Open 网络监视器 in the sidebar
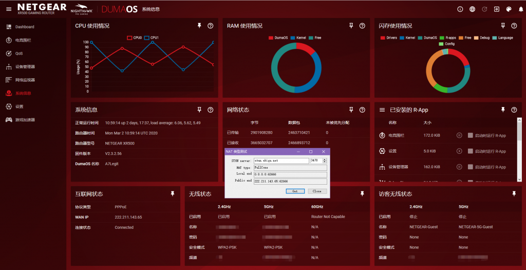The width and height of the screenshot is (526, 270). (x=32, y=80)
